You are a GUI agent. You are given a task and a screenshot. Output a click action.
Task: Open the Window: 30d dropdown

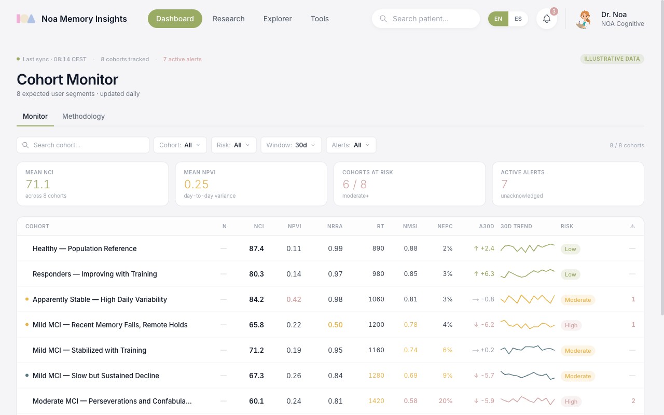291,145
